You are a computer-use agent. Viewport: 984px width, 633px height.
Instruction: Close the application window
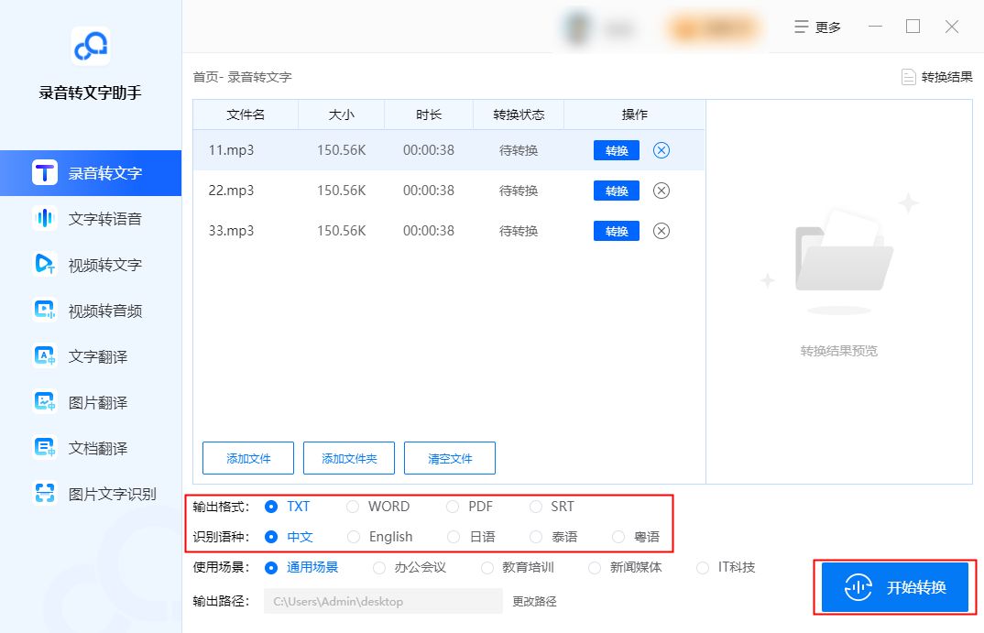click(x=952, y=27)
